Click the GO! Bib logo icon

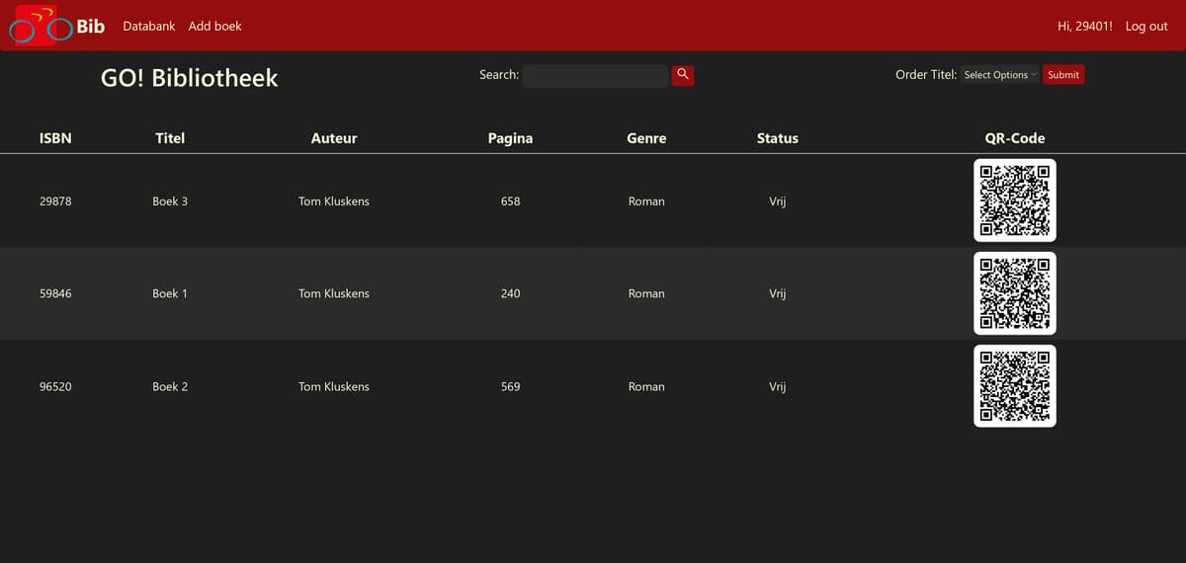40,27
